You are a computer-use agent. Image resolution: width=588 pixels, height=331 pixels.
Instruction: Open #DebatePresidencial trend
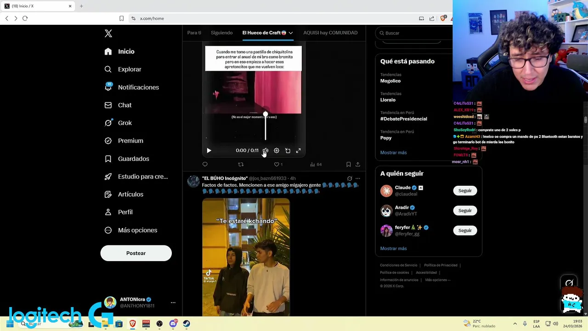pos(404,119)
